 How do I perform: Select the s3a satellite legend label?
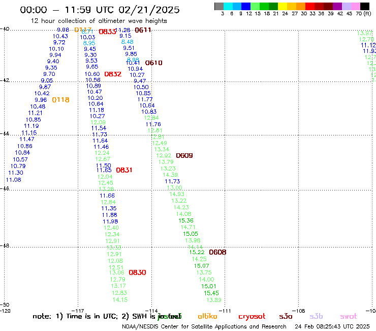pyautogui.click(x=286, y=316)
